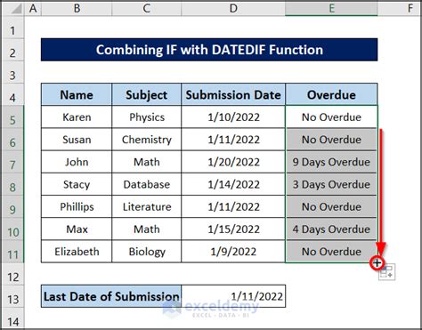Select the 1/20/2022 date cell
The image size is (422, 330).
233,162
